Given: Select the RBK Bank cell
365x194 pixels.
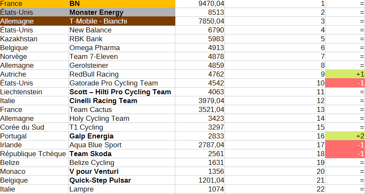Looking at the screenshot, I should tap(122, 39).
